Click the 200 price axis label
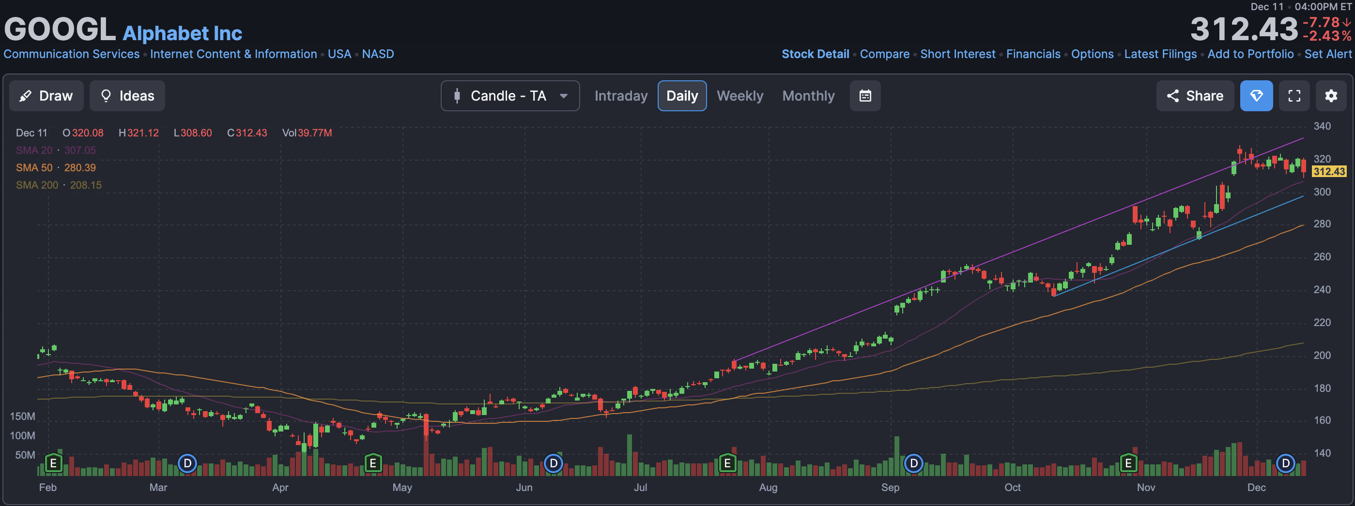 [x=1322, y=356]
